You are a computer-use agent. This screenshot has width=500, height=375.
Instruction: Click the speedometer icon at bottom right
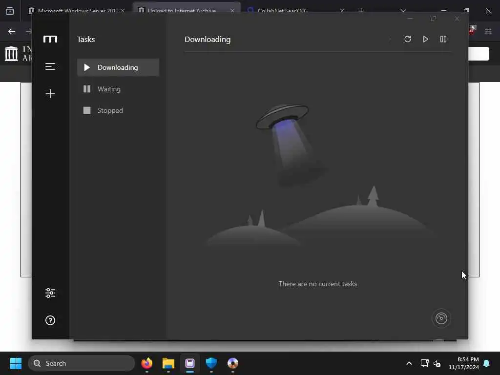[441, 318]
